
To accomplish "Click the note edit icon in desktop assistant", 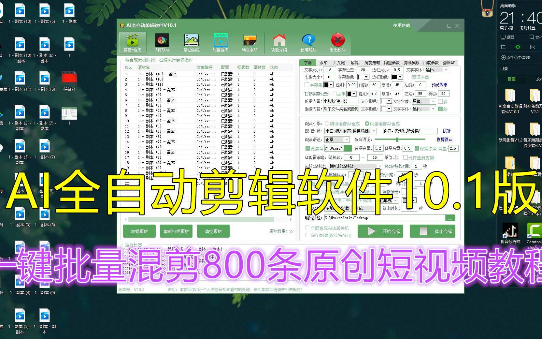I will coord(533,47).
